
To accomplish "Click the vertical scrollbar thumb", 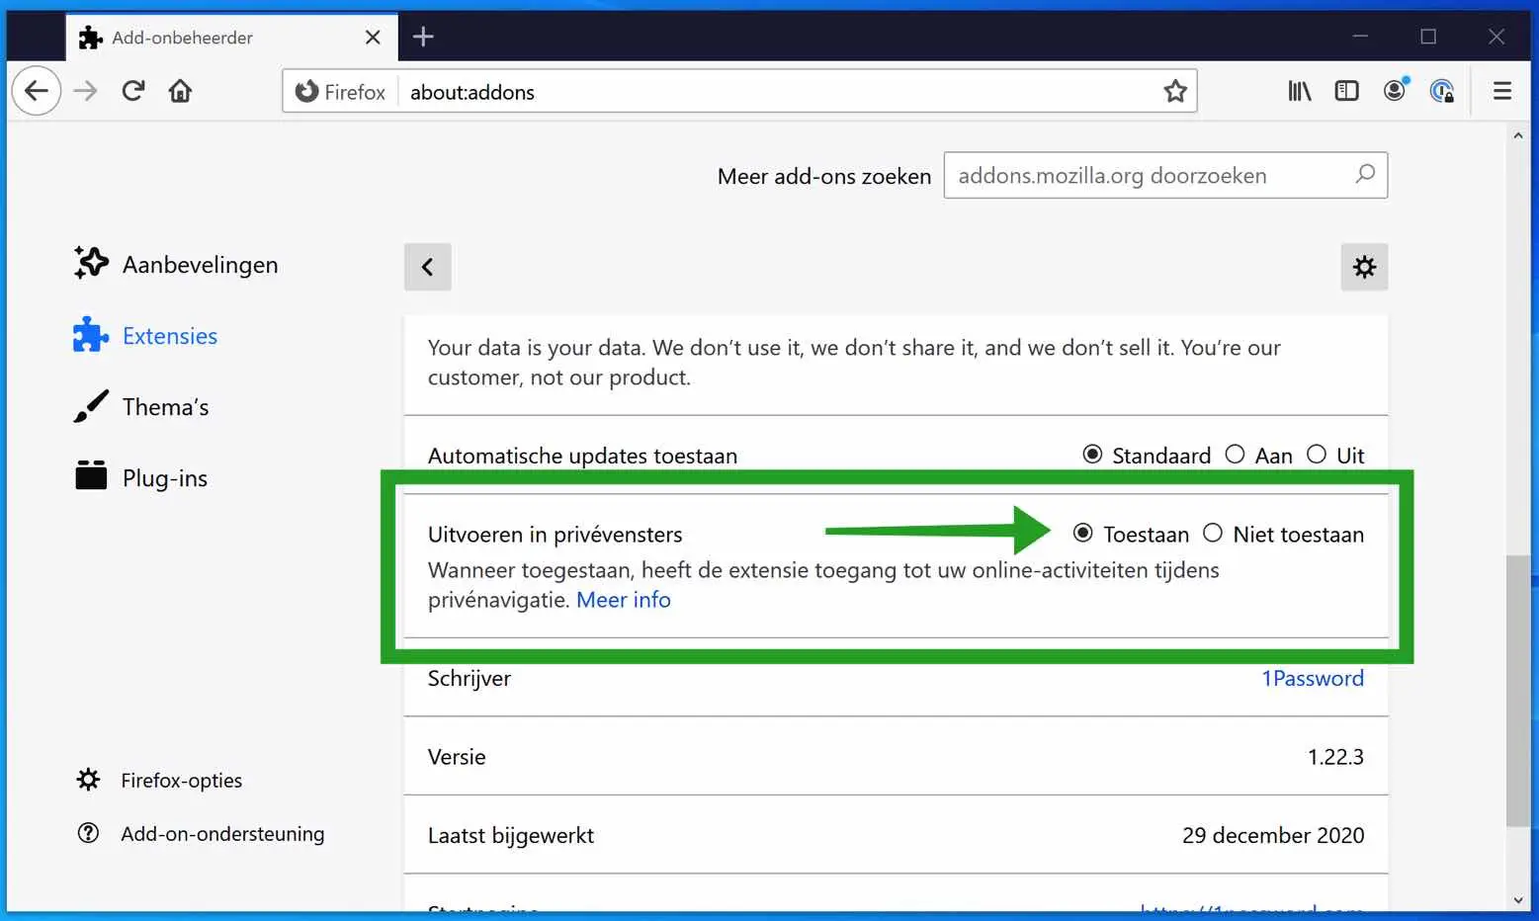I will (1517, 691).
